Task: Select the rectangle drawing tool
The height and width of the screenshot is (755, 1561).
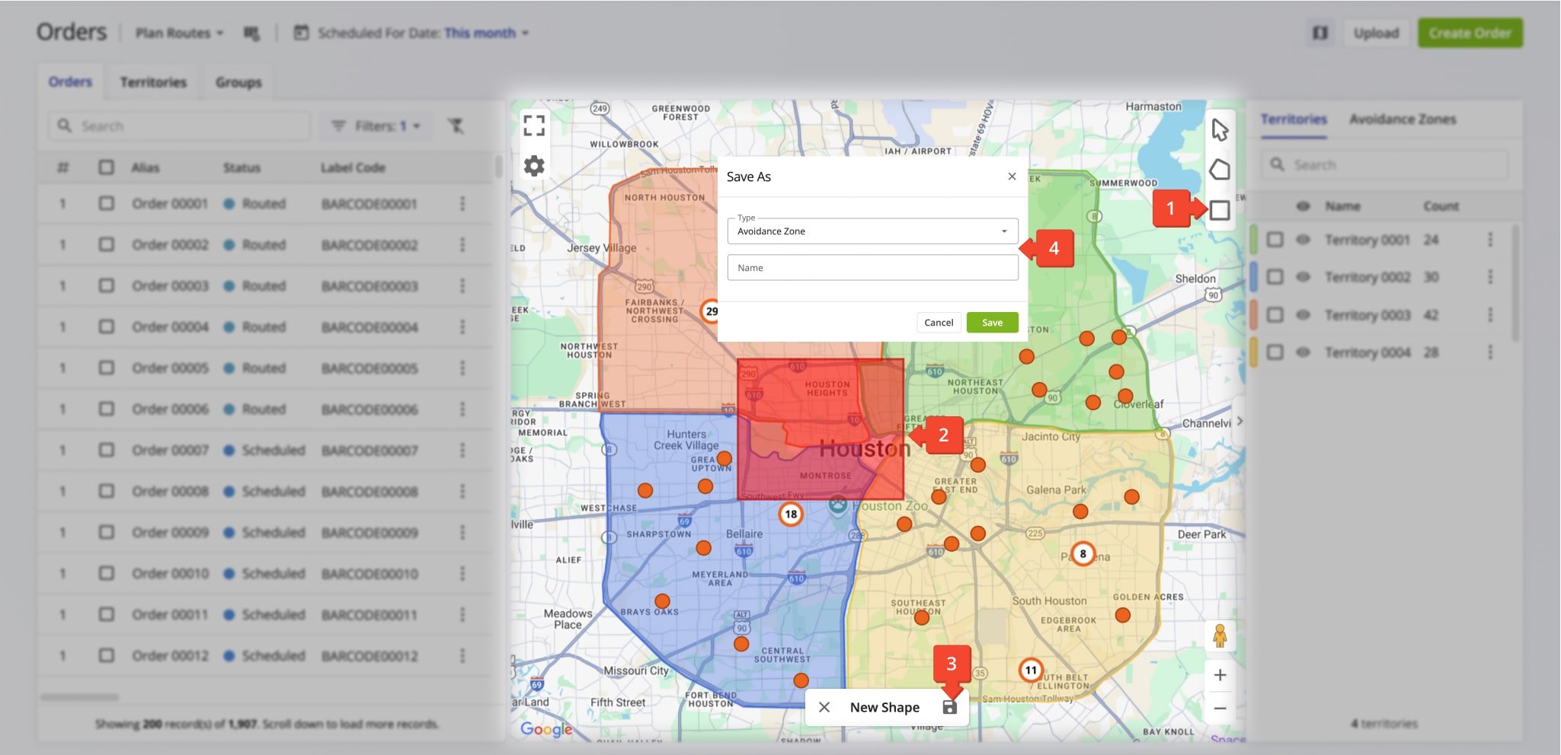Action: (x=1220, y=210)
